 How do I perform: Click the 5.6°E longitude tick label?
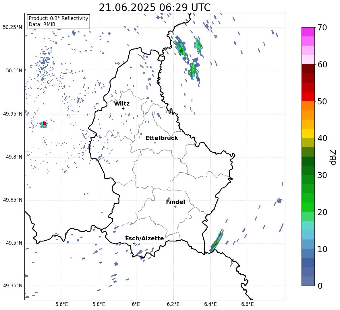point(62,304)
